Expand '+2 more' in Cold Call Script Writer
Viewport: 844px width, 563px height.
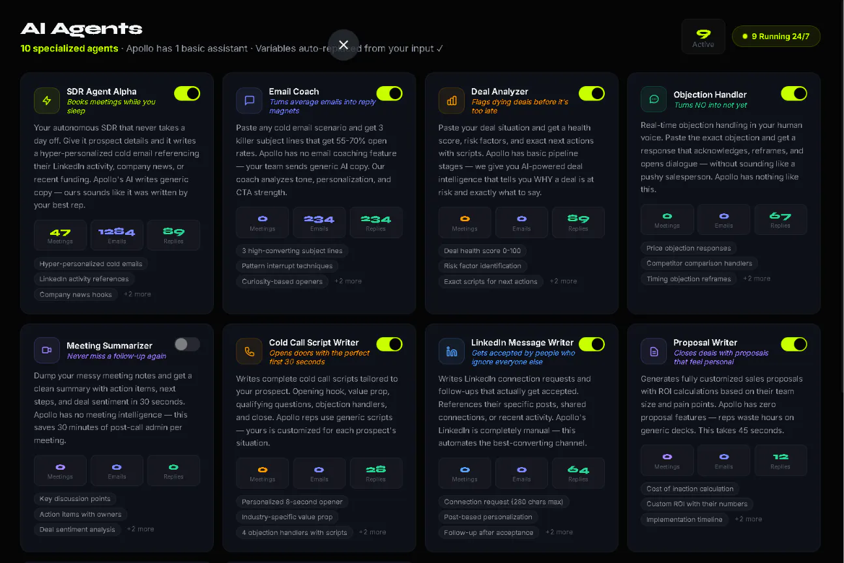point(372,532)
